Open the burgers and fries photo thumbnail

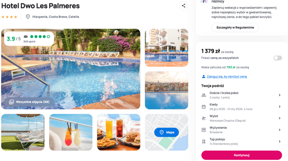click(119, 132)
